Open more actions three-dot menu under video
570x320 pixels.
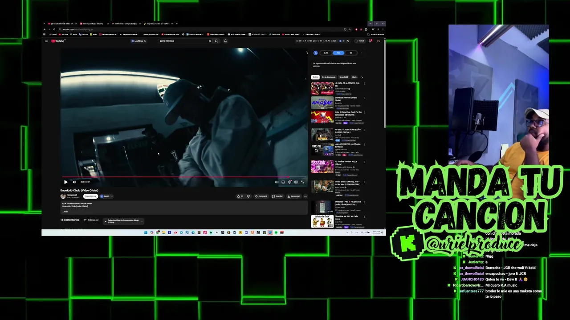click(x=305, y=196)
